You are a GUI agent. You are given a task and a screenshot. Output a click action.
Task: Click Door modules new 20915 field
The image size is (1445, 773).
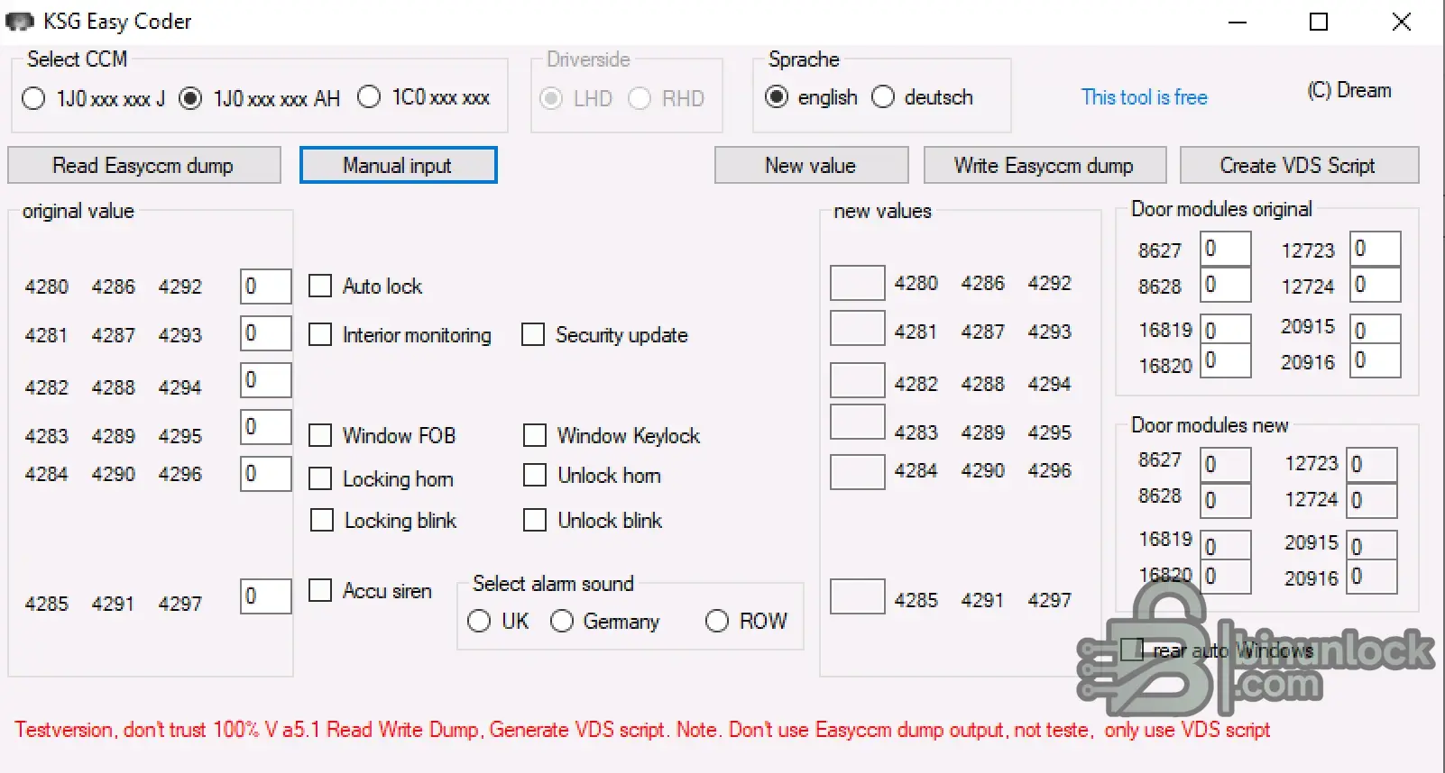click(1372, 545)
